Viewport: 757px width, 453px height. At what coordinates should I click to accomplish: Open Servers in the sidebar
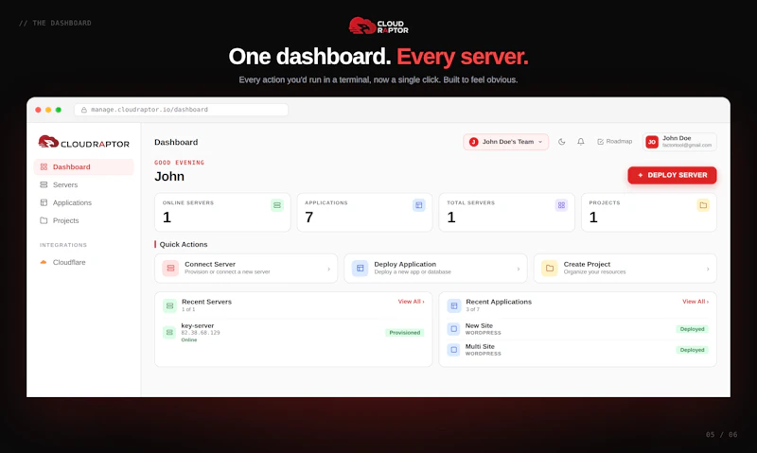(83, 184)
